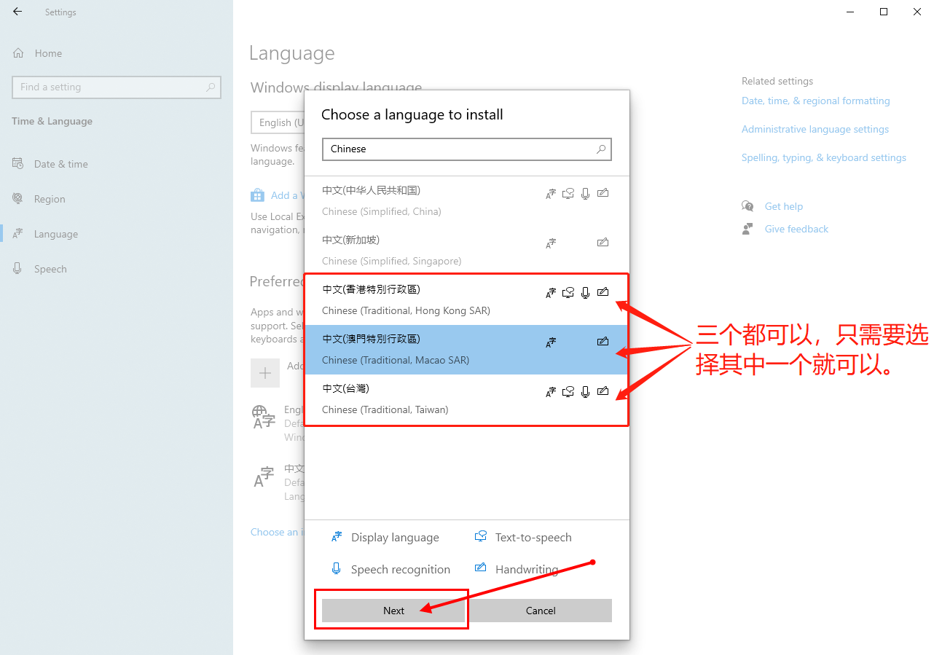
Task: Click the Cancel button
Action: tap(541, 611)
